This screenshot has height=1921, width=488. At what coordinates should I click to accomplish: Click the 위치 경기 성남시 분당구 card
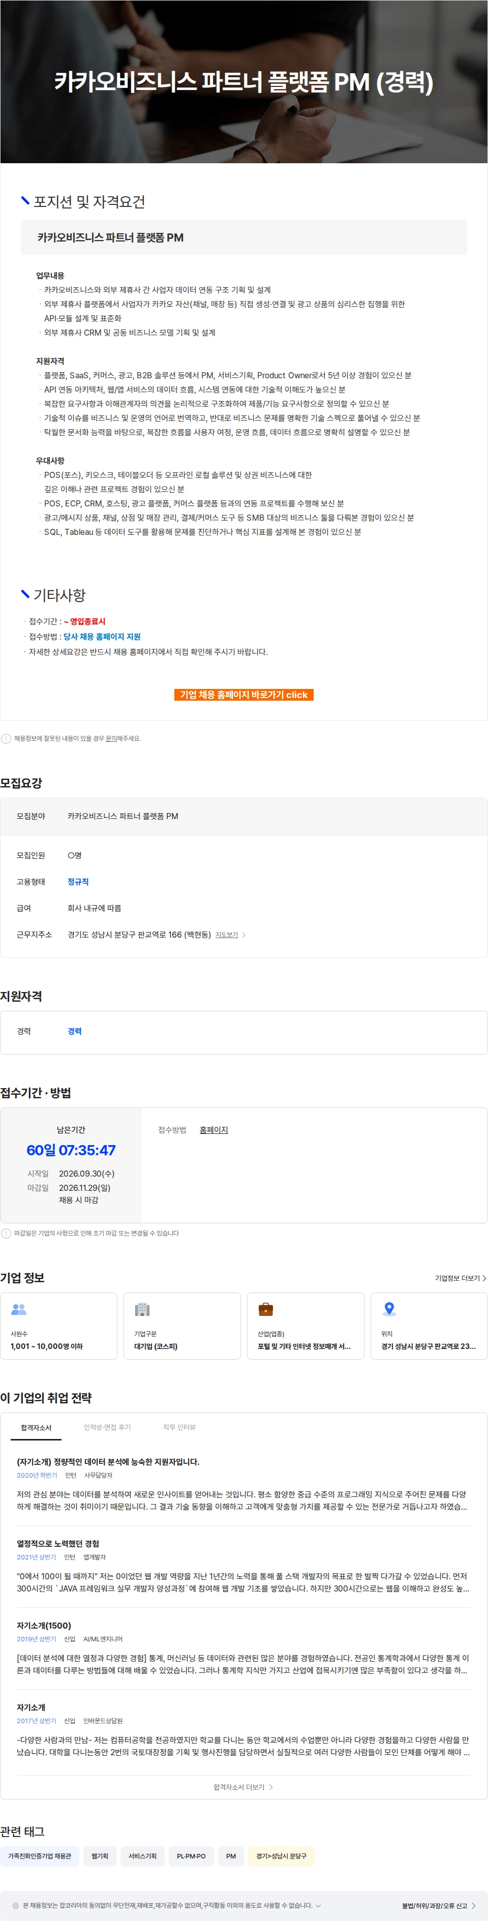point(429,1326)
